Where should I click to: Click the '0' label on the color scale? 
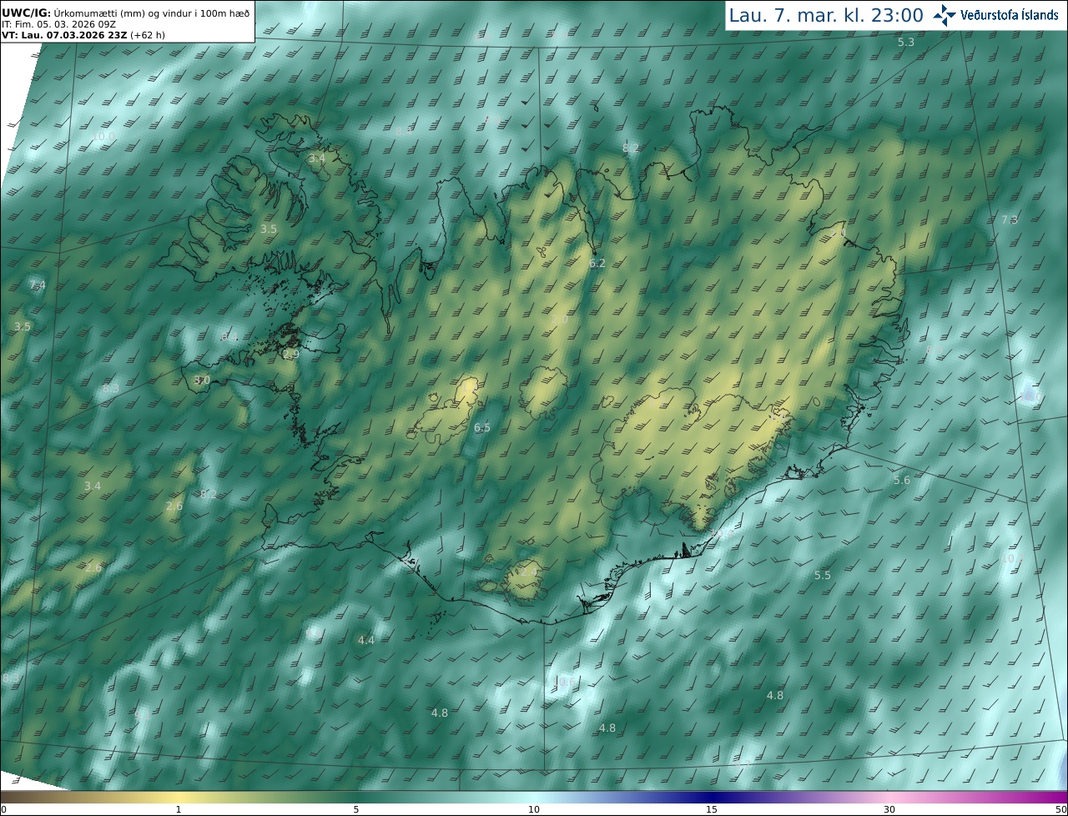pyautogui.click(x=3, y=810)
